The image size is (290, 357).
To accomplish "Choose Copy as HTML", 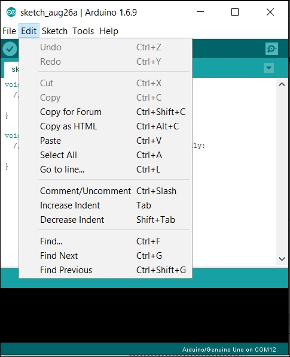I will pos(105,126).
